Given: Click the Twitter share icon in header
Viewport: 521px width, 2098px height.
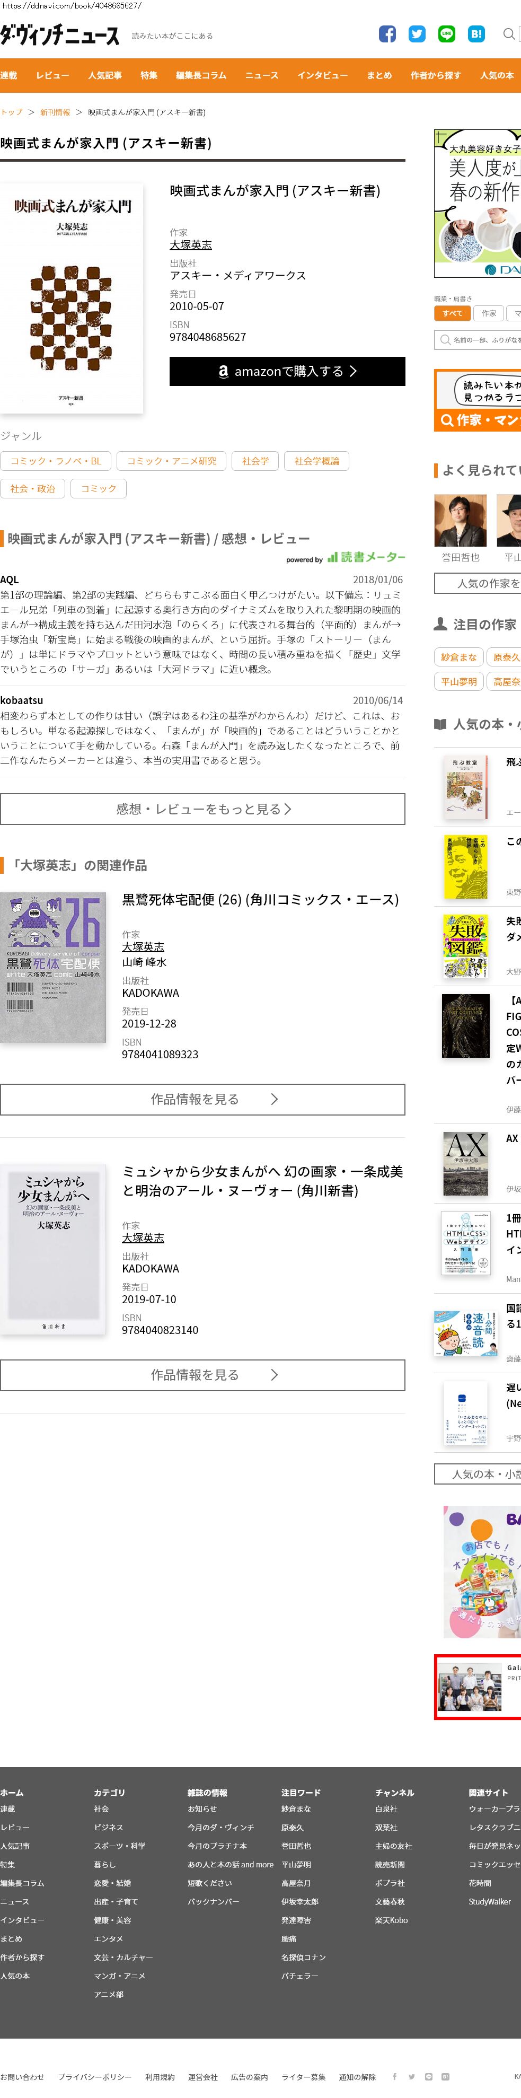Looking at the screenshot, I should [x=417, y=33].
